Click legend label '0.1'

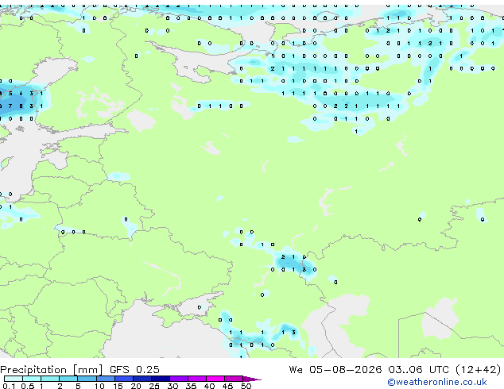[x=9, y=386]
